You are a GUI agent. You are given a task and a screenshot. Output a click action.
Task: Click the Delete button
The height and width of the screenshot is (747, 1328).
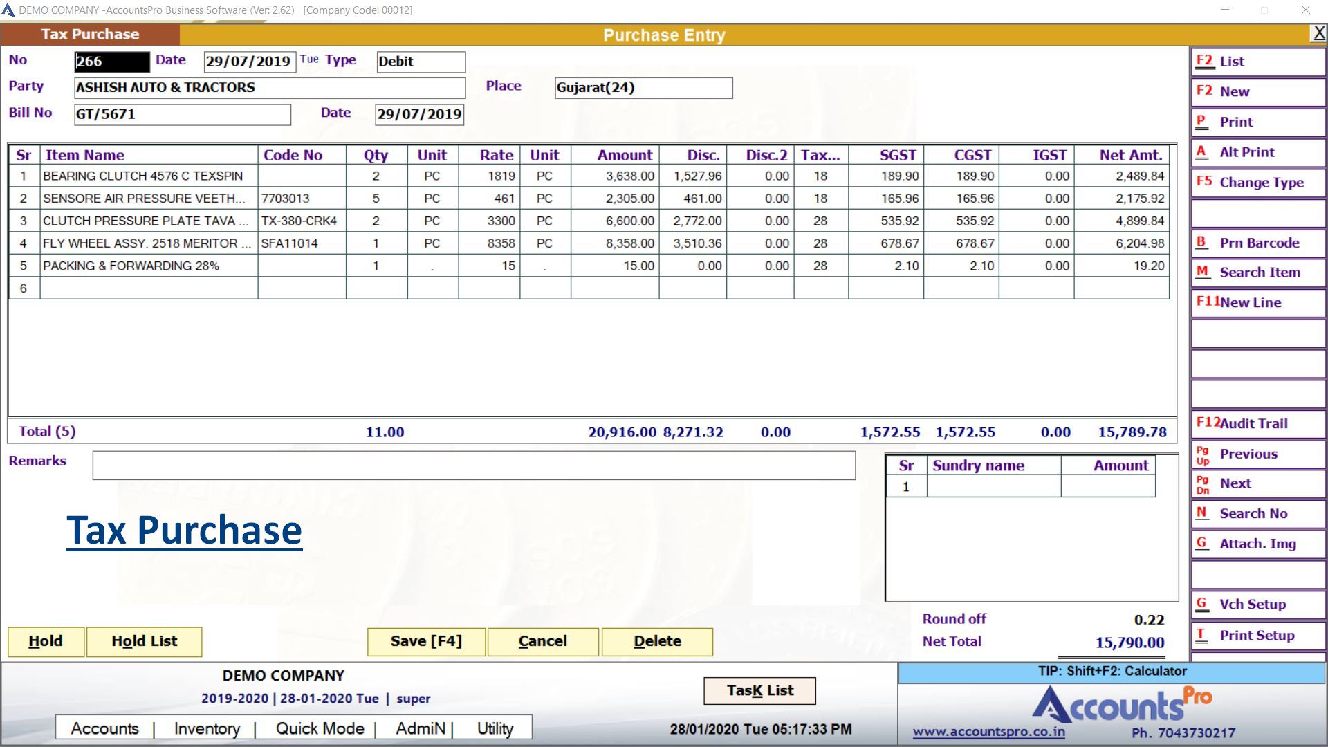(x=657, y=642)
